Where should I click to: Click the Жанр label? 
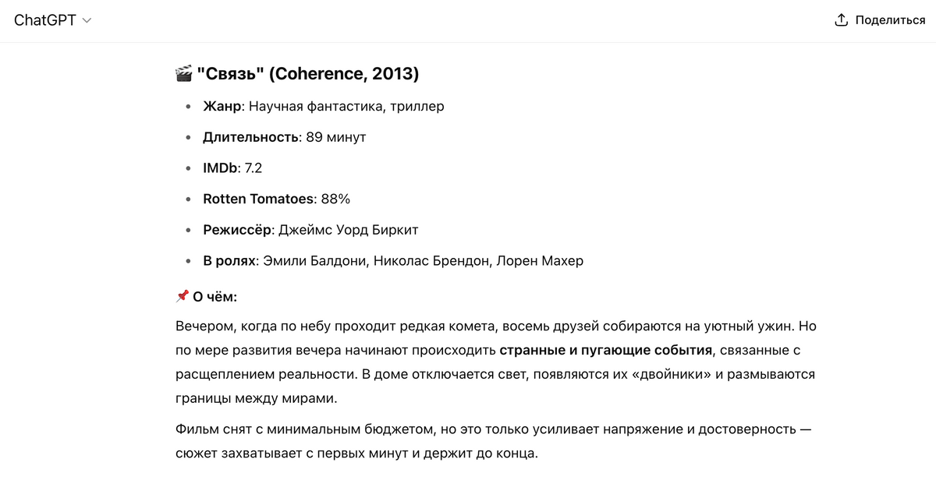(x=222, y=106)
